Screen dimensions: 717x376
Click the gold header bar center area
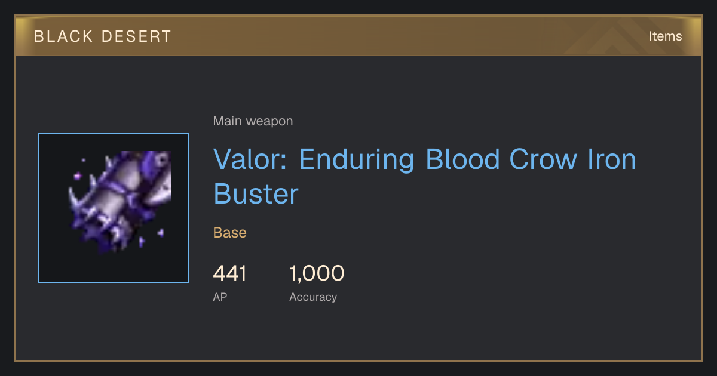pos(358,36)
